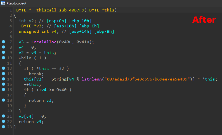Toggle breakpoint dot on closing brace line 23
Image resolution: width=222 pixels, height=135 pixels.
coord(4,127)
